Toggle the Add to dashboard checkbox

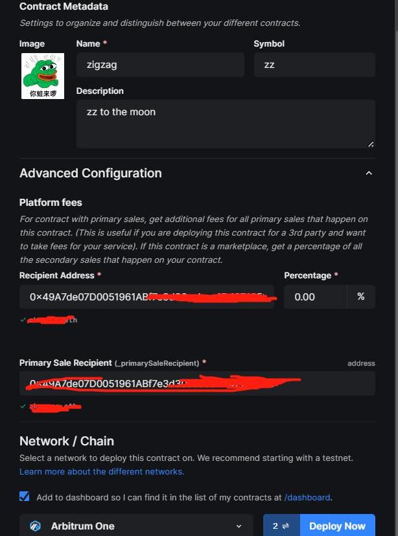(x=25, y=497)
